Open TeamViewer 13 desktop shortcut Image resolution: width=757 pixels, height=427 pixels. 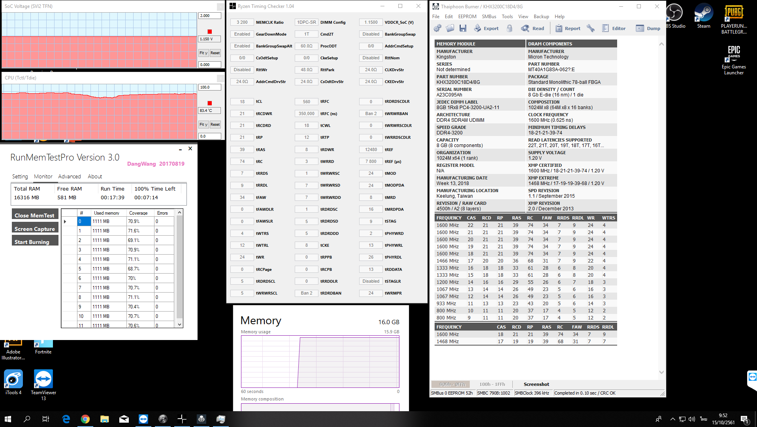tap(43, 385)
